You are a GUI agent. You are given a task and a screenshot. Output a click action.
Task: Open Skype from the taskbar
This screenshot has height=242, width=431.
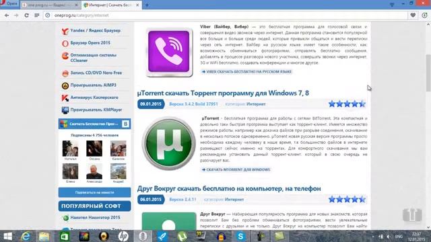tap(241, 236)
